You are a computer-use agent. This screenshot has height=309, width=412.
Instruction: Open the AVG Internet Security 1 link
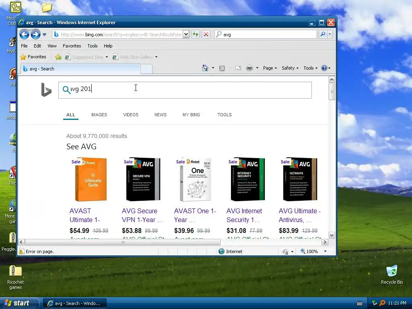click(x=244, y=216)
